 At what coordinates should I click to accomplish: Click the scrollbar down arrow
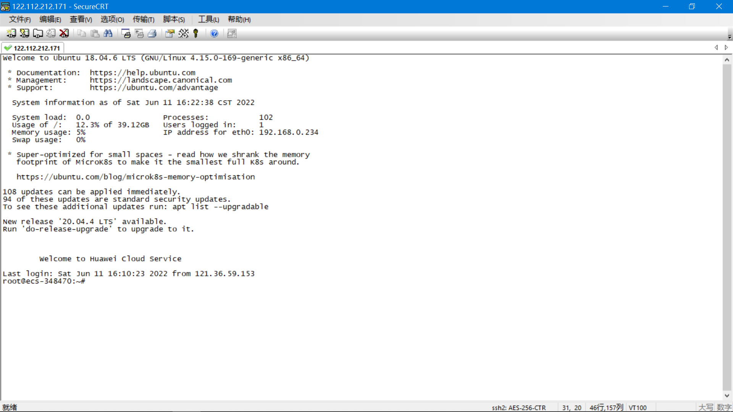pos(727,396)
